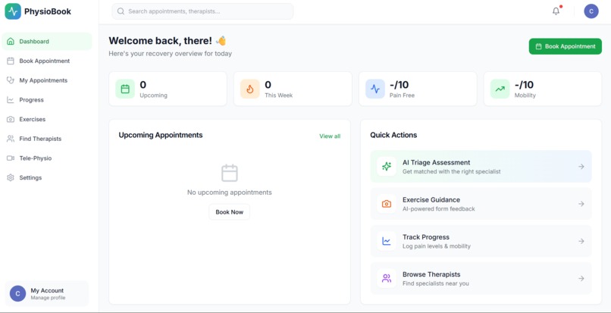Click the green Book Appointment button
This screenshot has width=611, height=313.
565,46
